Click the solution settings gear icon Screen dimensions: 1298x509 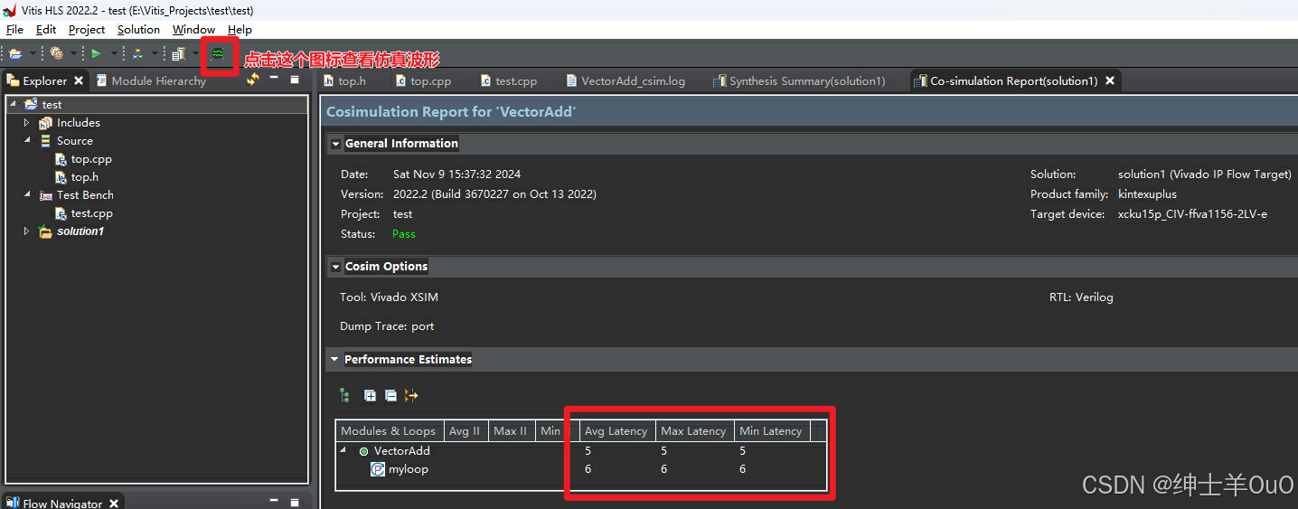click(x=57, y=54)
